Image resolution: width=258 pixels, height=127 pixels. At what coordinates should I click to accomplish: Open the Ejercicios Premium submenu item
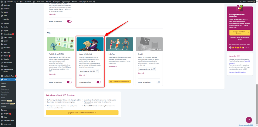[x=7, y=101]
